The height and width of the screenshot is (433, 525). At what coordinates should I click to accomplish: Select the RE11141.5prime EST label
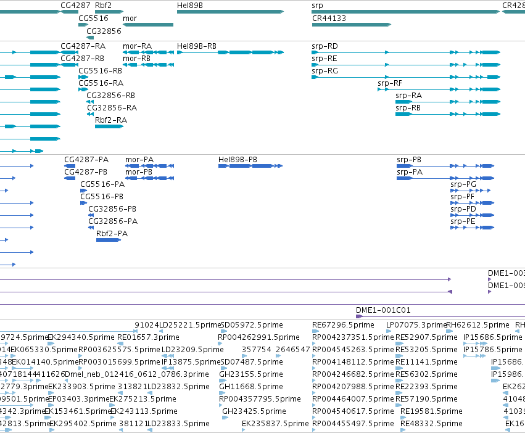point(426,362)
